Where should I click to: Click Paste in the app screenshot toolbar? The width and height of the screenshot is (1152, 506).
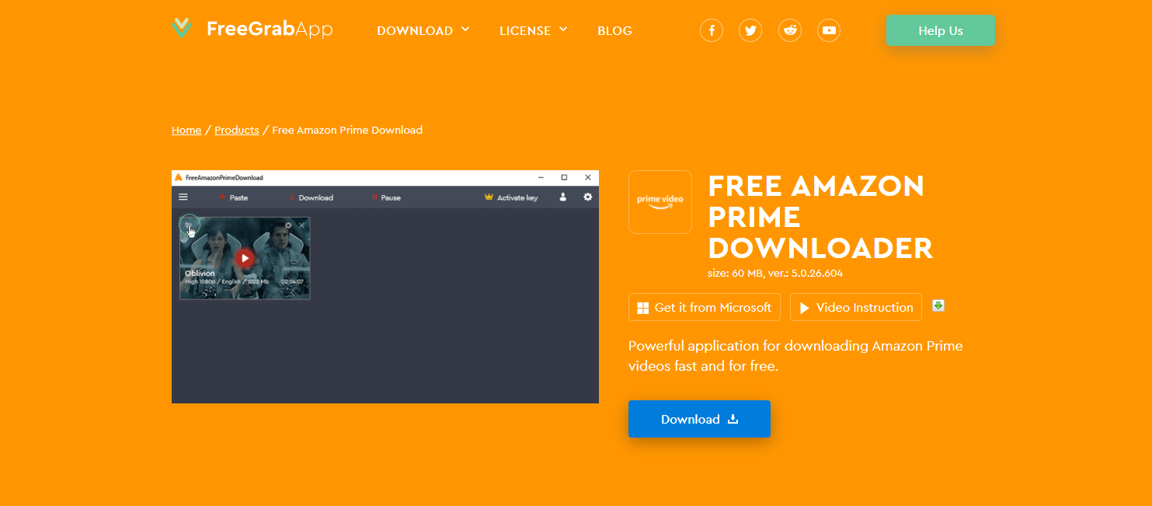click(233, 197)
